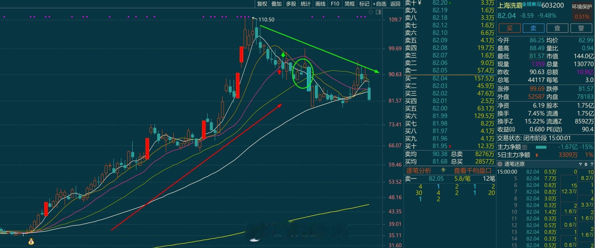
Task: Click the 卖一 price 82.05 in the order book
Action: [x=440, y=70]
